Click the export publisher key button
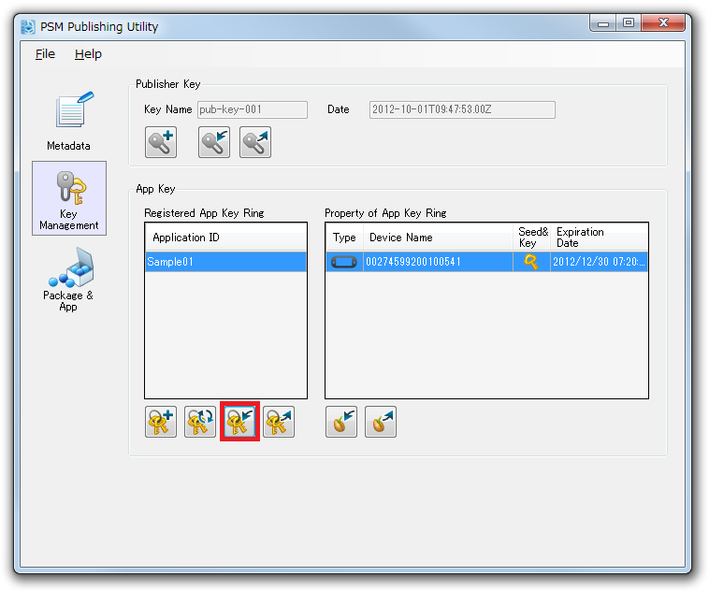Viewport: 709px width, 591px height. pyautogui.click(x=255, y=142)
